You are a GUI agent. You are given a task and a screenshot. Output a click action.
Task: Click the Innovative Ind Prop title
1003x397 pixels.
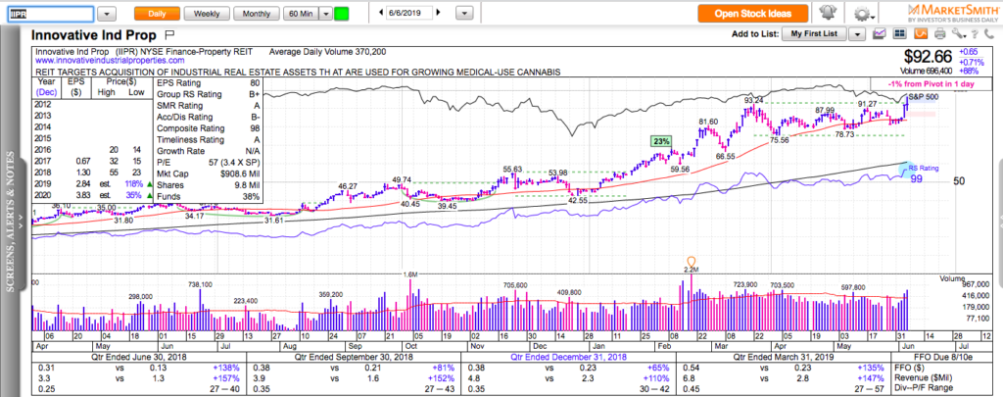(x=93, y=36)
